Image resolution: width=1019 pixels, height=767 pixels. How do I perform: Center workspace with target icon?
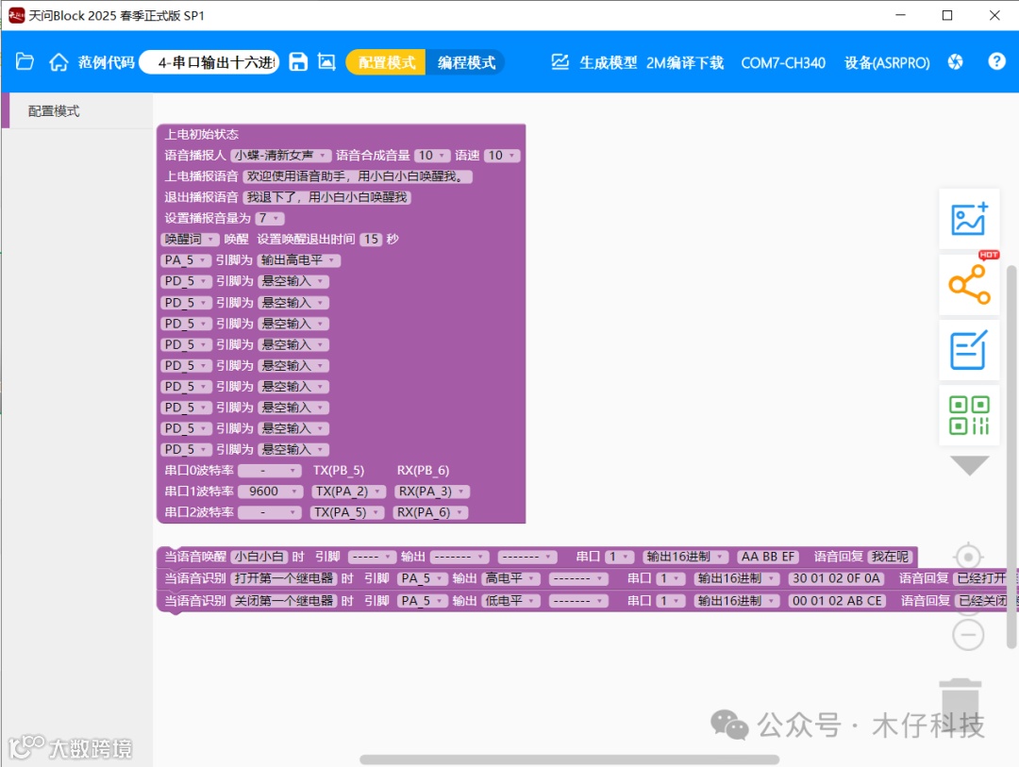coord(968,557)
